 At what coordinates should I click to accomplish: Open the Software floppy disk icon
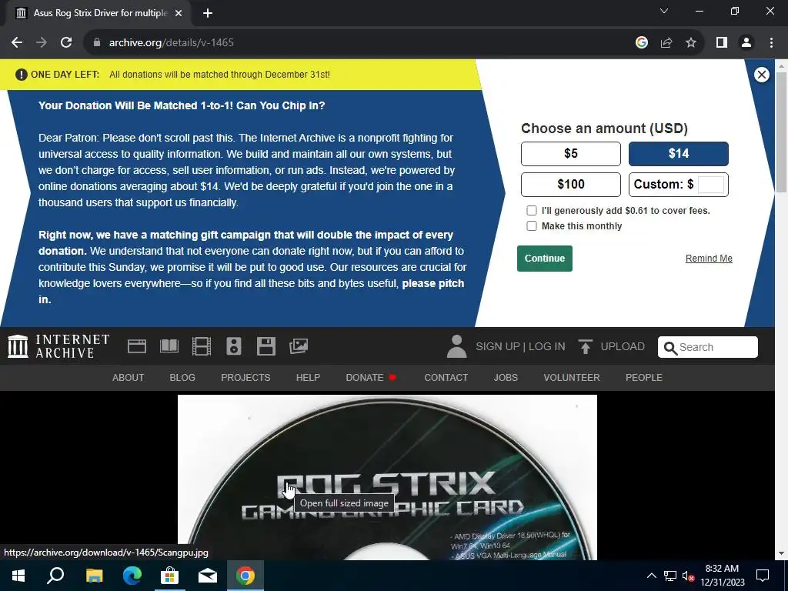tap(265, 346)
